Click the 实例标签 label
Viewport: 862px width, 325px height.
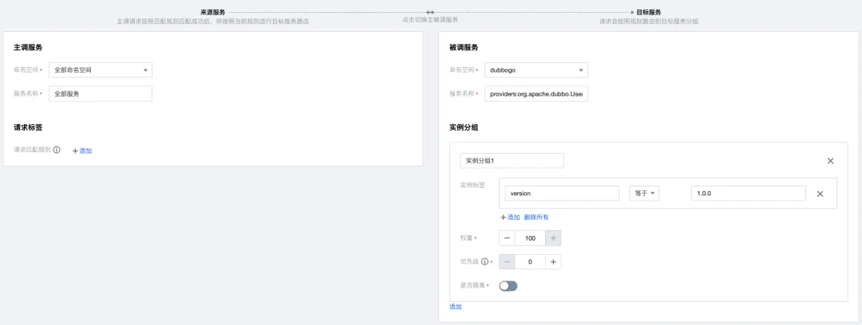(x=473, y=185)
